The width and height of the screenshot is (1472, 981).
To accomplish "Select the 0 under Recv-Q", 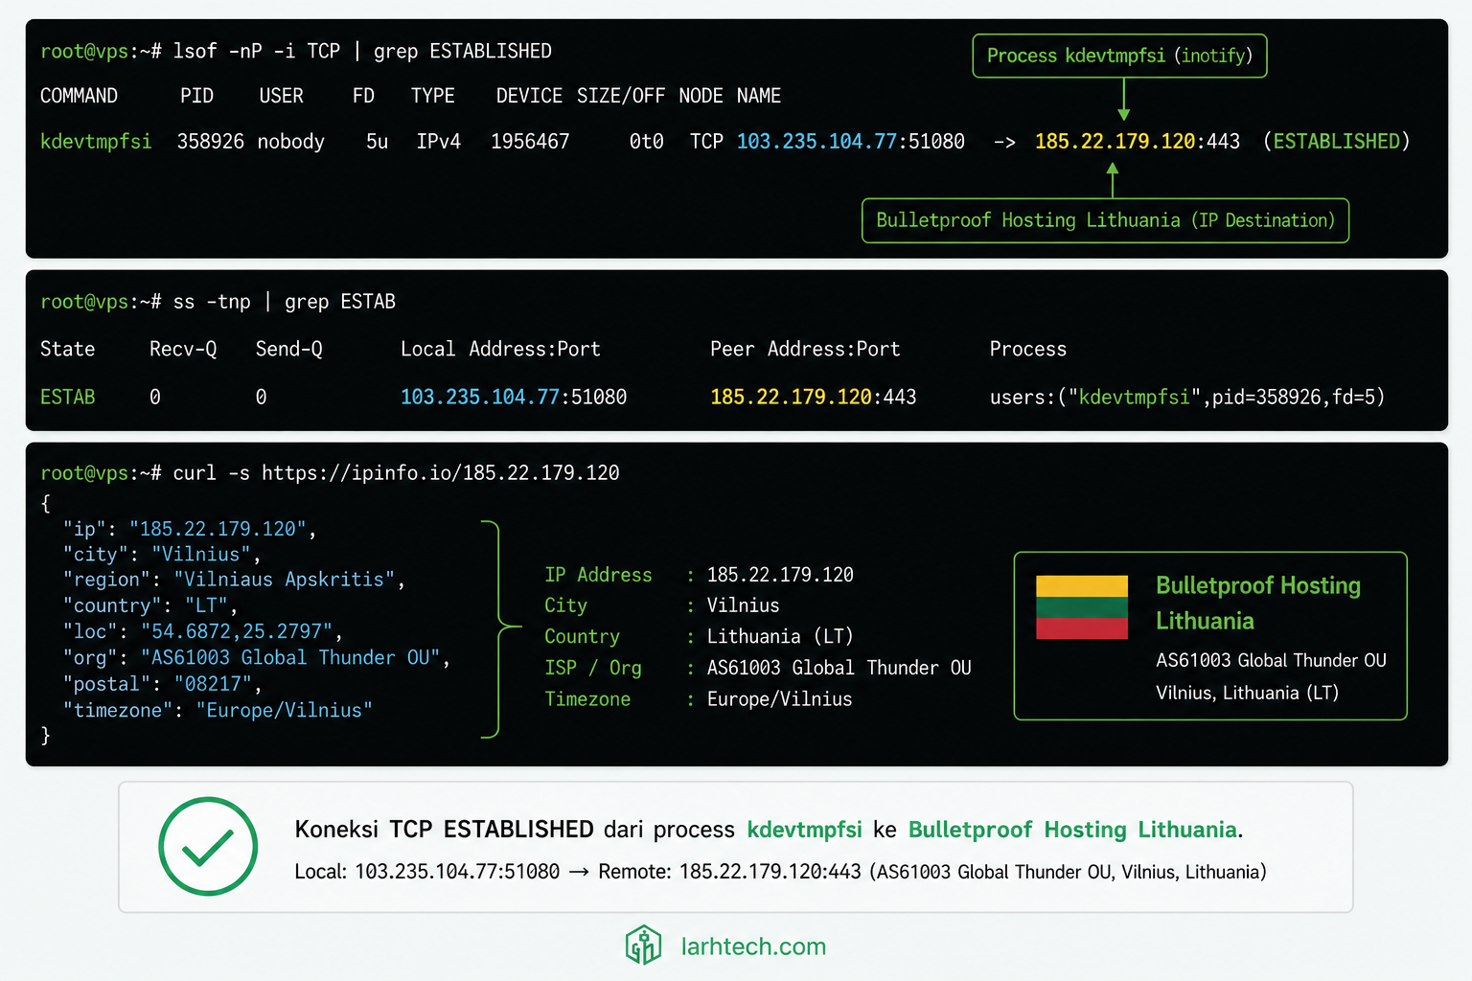I will coord(155,397).
